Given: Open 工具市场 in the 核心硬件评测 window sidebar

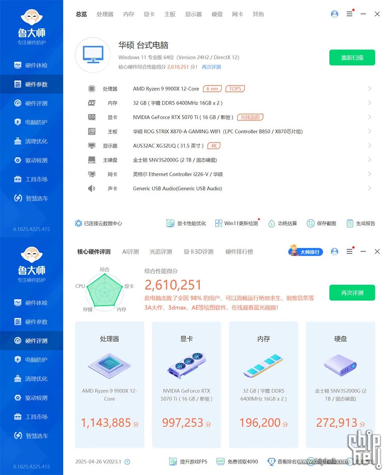Looking at the screenshot, I should pos(31,417).
